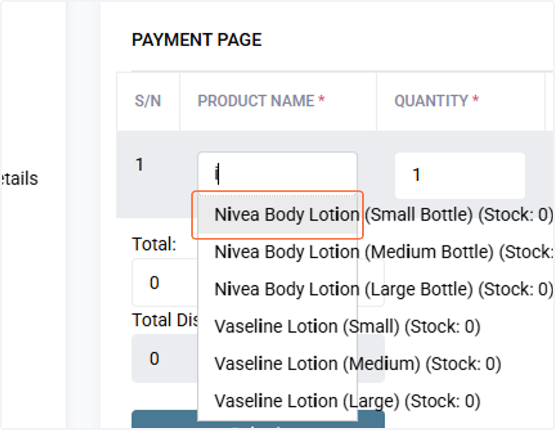This screenshot has width=555, height=430.
Task: Choose Nivea Body Lotion (Medium Bottle) option
Action: (277, 252)
